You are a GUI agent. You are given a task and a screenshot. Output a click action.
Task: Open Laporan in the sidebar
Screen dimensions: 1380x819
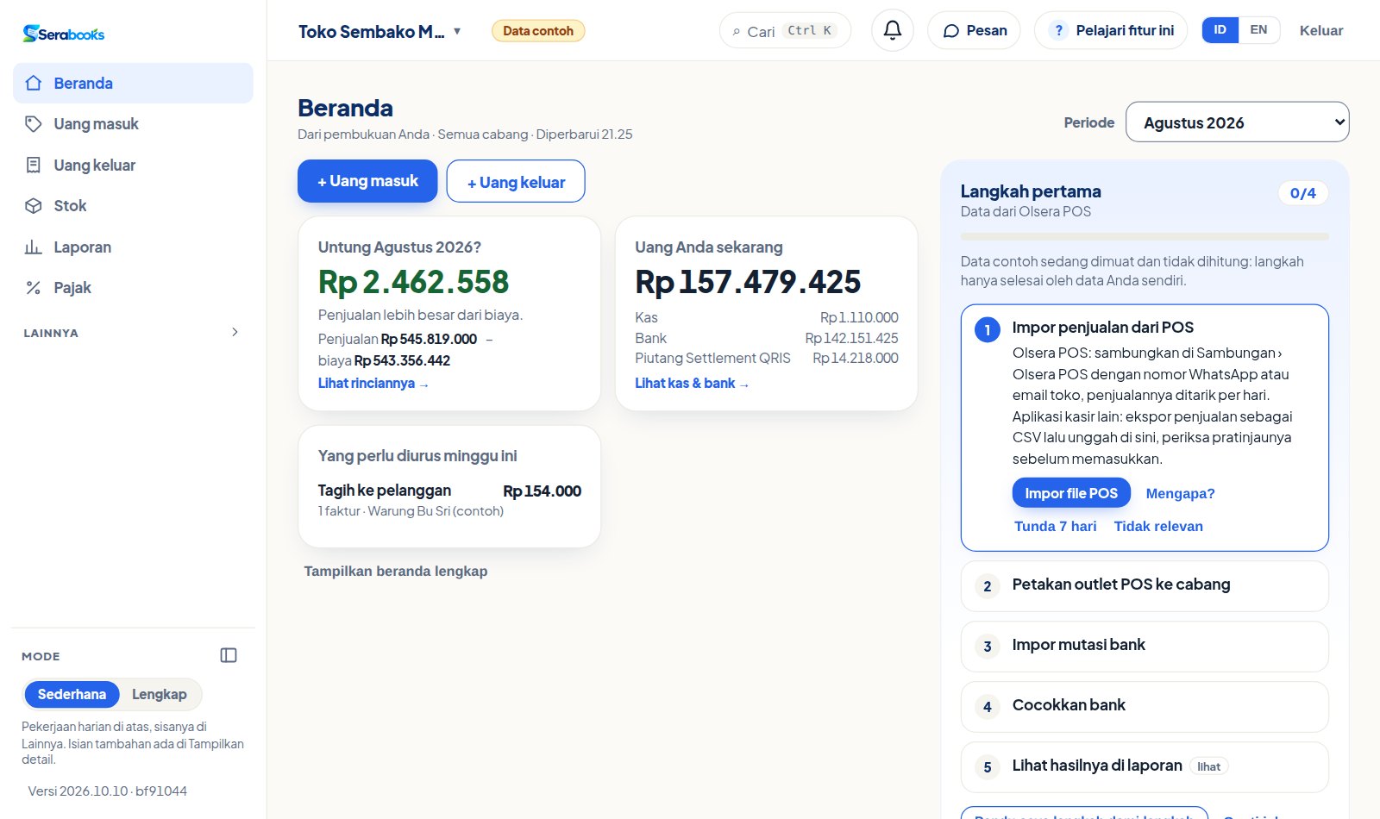(x=133, y=247)
